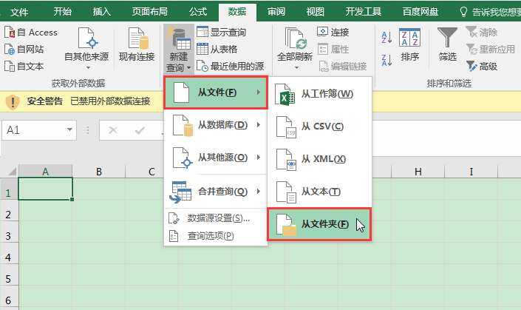521x310 pixels.
Task: Click the From Web (自网站) button
Action: 24,50
